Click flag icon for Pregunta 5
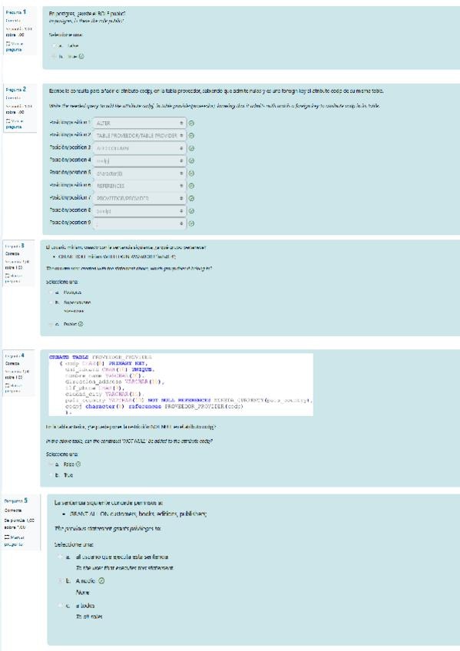The width and height of the screenshot is (460, 651). click(7, 537)
